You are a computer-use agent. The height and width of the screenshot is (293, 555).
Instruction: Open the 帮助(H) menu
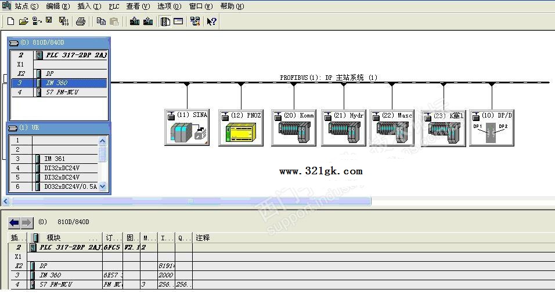(x=232, y=6)
